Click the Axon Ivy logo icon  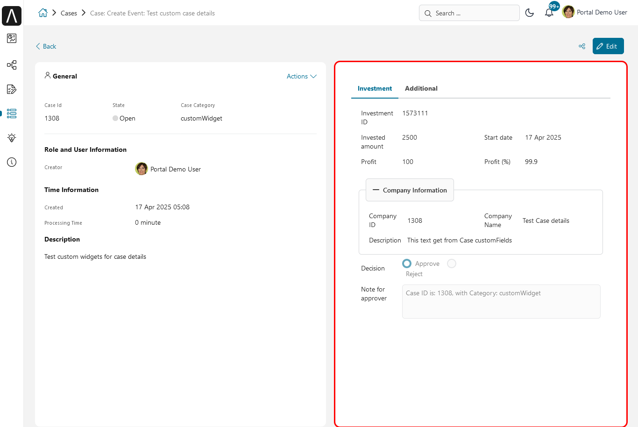pyautogui.click(x=12, y=16)
